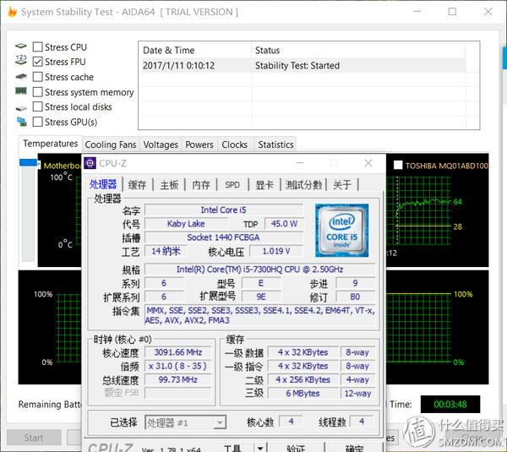This screenshot has width=507, height=452.
Task: Click the 2017/1/11 0:10:12 log entry
Action: tap(178, 66)
